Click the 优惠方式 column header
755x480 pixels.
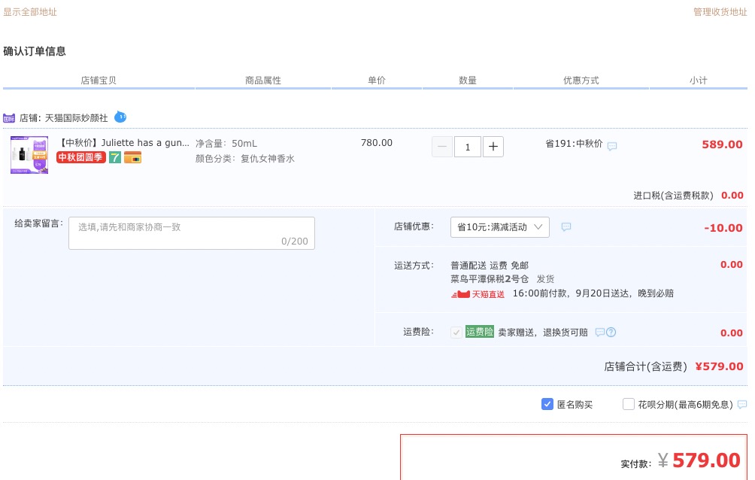coord(581,81)
